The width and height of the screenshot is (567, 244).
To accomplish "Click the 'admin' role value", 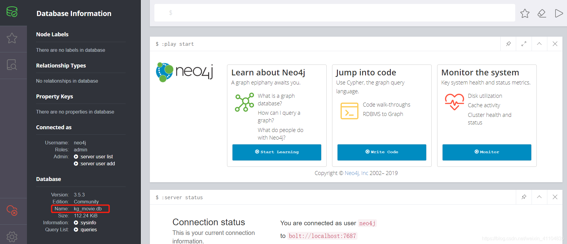I will [81, 150].
